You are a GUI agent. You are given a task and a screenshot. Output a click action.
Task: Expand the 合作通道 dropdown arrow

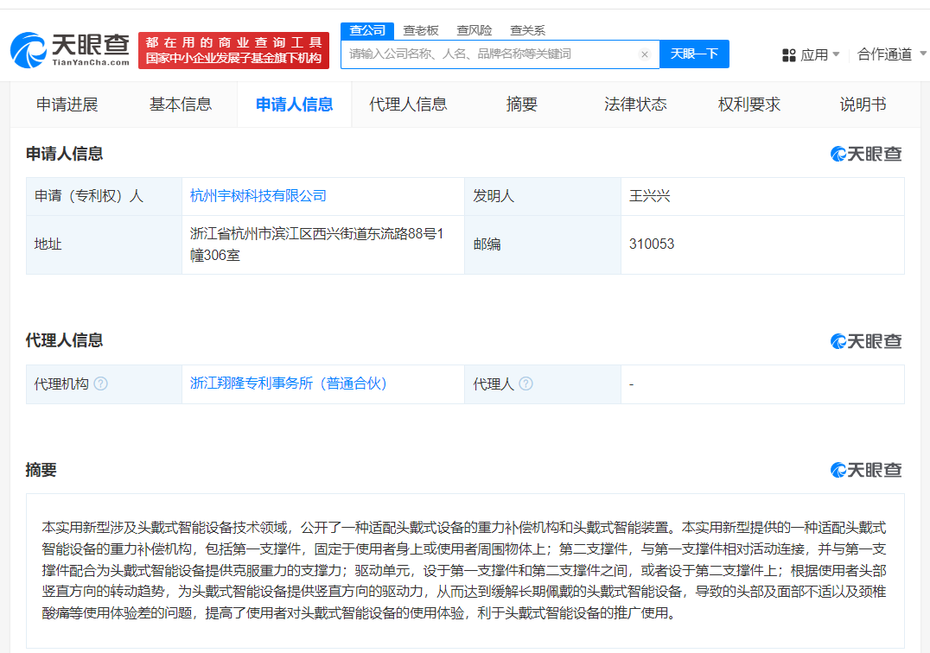[x=923, y=54]
